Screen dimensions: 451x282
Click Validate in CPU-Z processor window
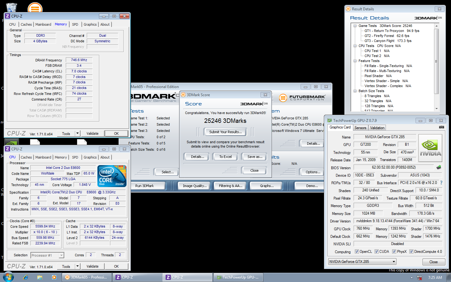(x=92, y=266)
